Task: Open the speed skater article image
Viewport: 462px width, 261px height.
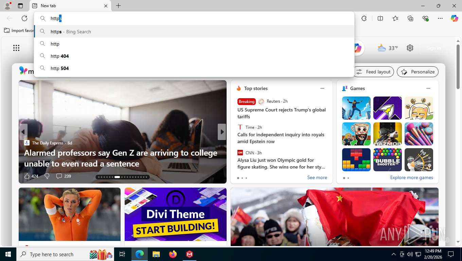Action: [70, 214]
